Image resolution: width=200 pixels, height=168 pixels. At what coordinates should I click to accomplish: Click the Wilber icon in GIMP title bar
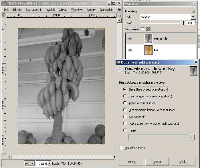(x=4, y=3)
